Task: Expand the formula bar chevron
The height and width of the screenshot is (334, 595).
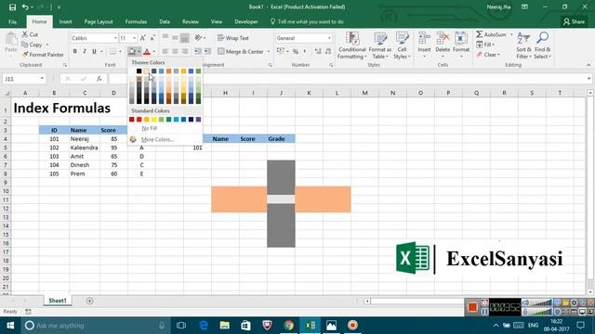Action: point(588,79)
